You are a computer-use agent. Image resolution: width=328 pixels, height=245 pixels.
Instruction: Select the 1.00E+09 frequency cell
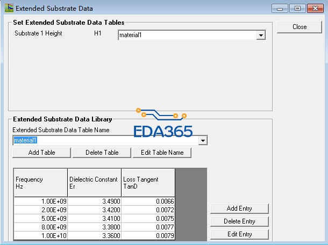click(40, 201)
